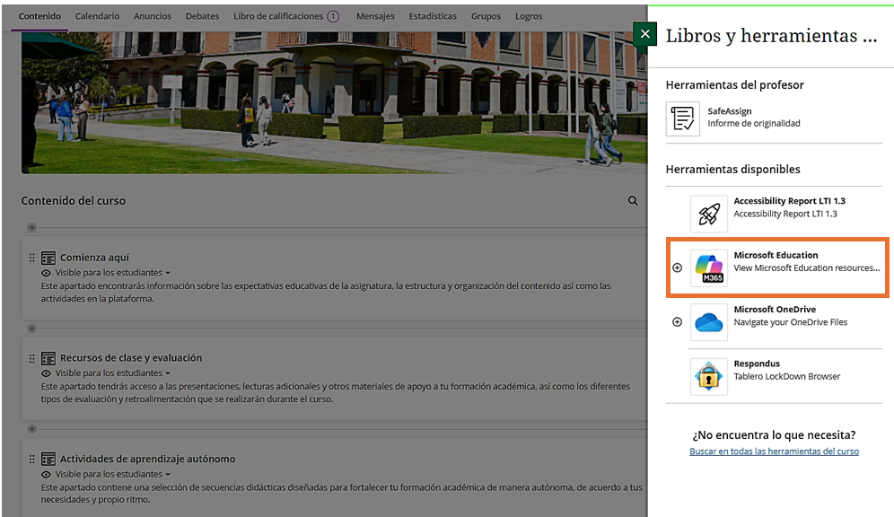
Task: Open the visibility dropdown under Actividades de aprendizaje autónomo
Action: tap(113, 474)
